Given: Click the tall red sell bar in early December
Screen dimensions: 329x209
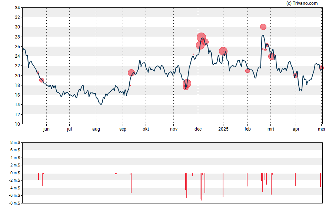Looking at the screenshot, I should pyautogui.click(x=201, y=186).
